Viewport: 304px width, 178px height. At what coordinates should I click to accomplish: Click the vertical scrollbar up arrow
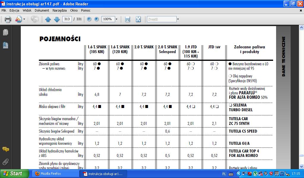(301, 28)
